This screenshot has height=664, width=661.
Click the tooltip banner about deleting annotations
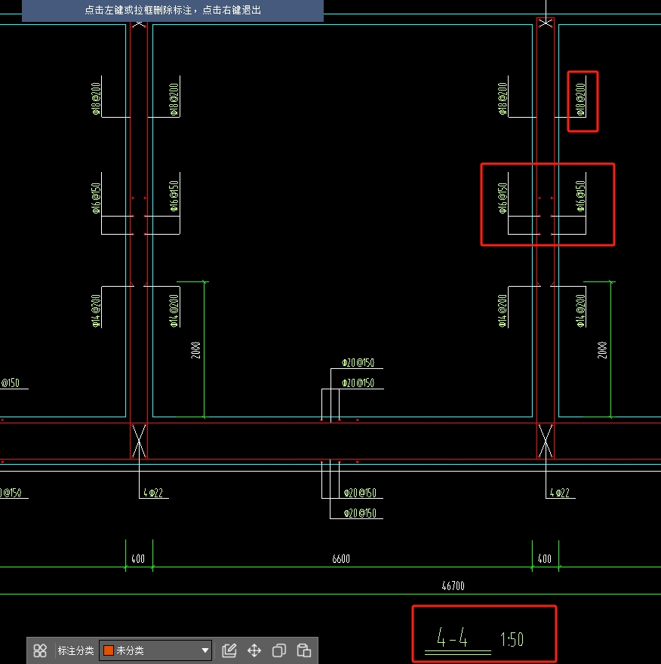click(173, 10)
